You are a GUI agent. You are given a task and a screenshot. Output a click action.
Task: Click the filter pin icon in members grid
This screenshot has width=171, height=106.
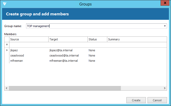pyautogui.click(x=7, y=45)
